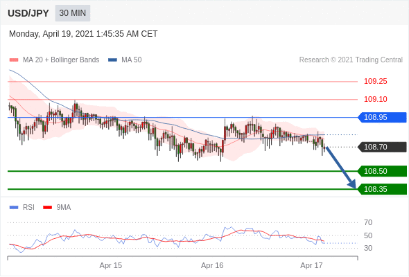Click the Apr 16 date axis marker

pyautogui.click(x=212, y=265)
